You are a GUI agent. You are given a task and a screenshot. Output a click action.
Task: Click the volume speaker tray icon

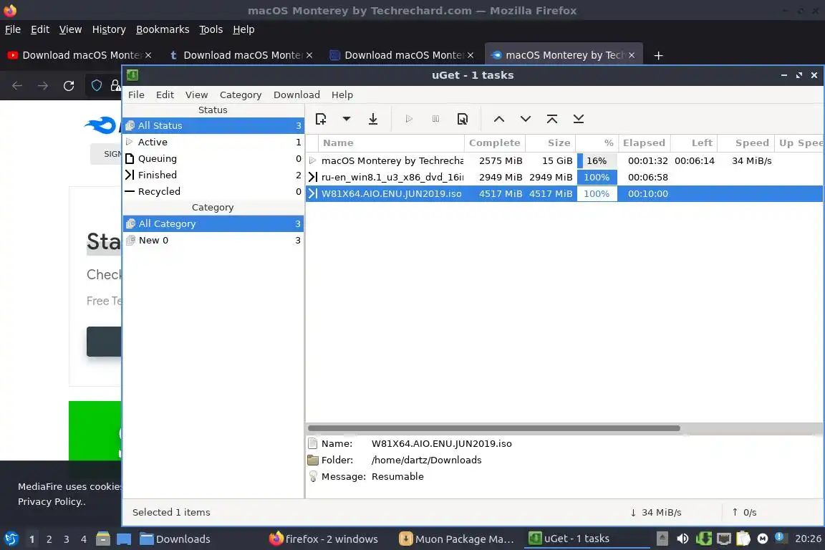point(682,539)
